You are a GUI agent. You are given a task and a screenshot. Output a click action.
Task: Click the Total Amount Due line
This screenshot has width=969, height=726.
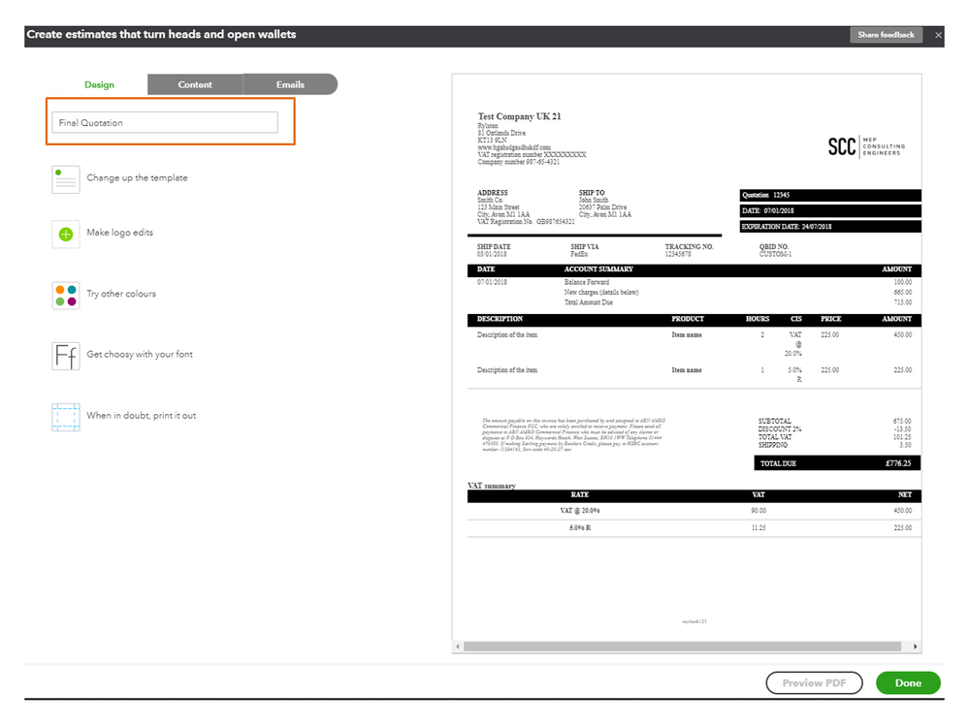(589, 302)
